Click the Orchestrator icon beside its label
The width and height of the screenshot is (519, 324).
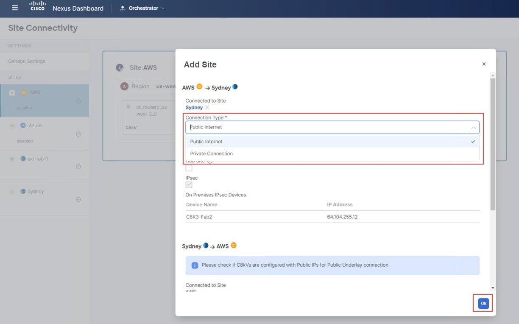point(123,8)
